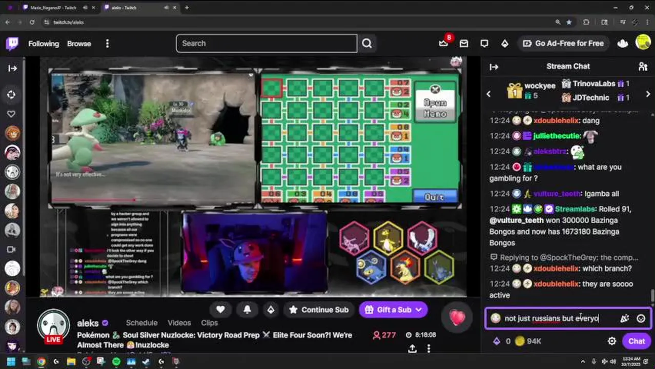Viewport: 655px width, 369px height.
Task: Open Chrome from taskbar
Action: [41, 362]
